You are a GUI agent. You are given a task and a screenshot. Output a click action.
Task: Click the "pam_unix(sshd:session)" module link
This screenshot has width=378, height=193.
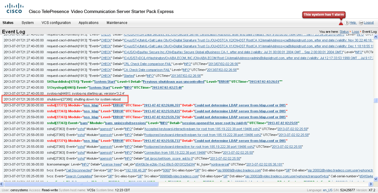point(125,123)
